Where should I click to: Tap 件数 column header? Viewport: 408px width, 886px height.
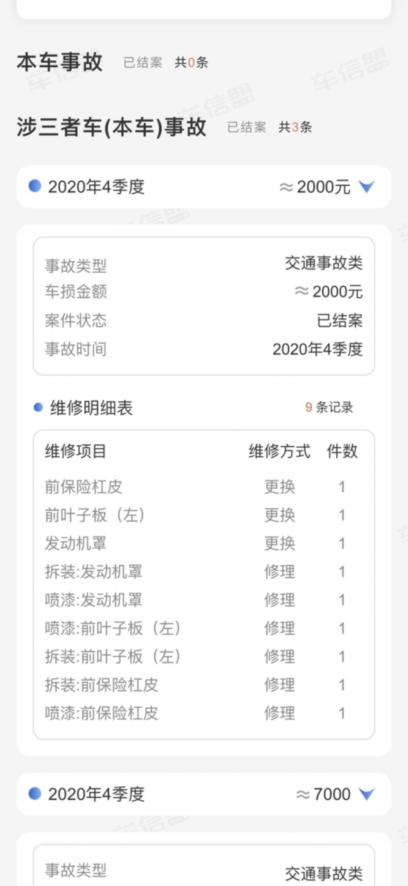[342, 451]
